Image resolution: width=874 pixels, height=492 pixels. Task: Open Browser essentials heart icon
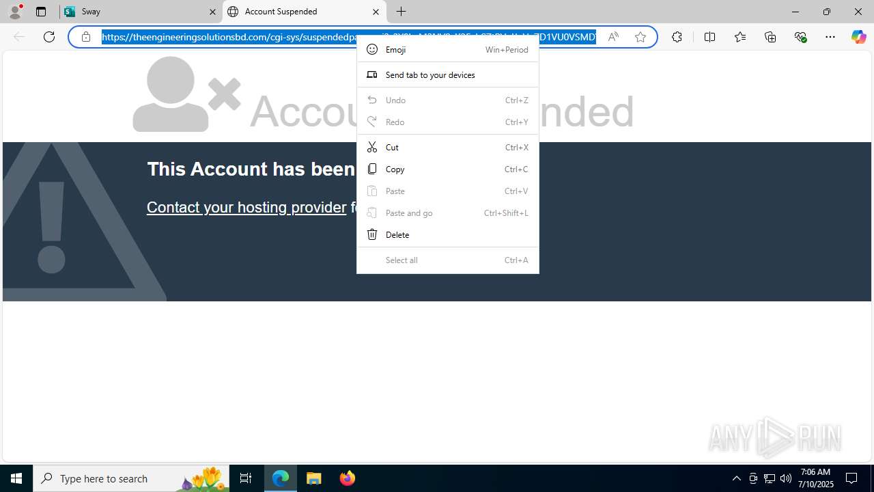800,37
